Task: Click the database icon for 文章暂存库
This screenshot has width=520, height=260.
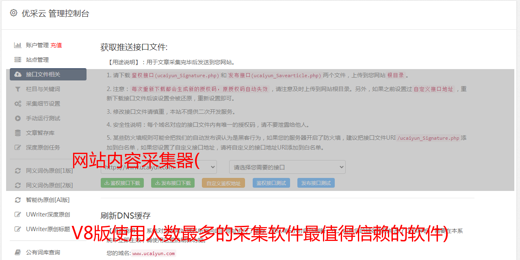Action: pos(18,133)
